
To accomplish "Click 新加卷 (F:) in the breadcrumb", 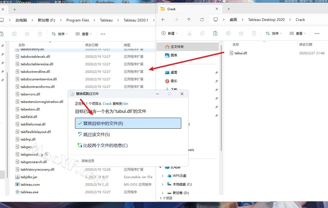I will [x=47, y=20].
